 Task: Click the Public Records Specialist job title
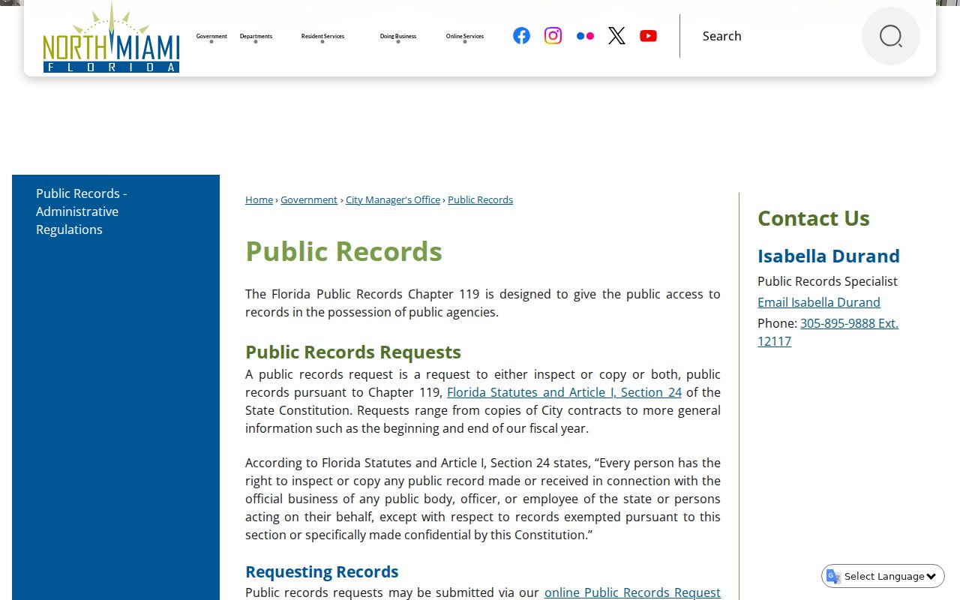(827, 281)
